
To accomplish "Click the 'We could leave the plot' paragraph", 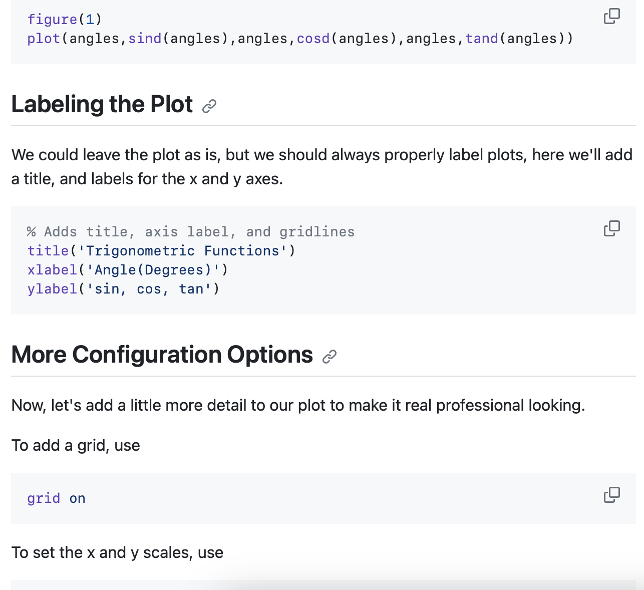I will tap(321, 167).
